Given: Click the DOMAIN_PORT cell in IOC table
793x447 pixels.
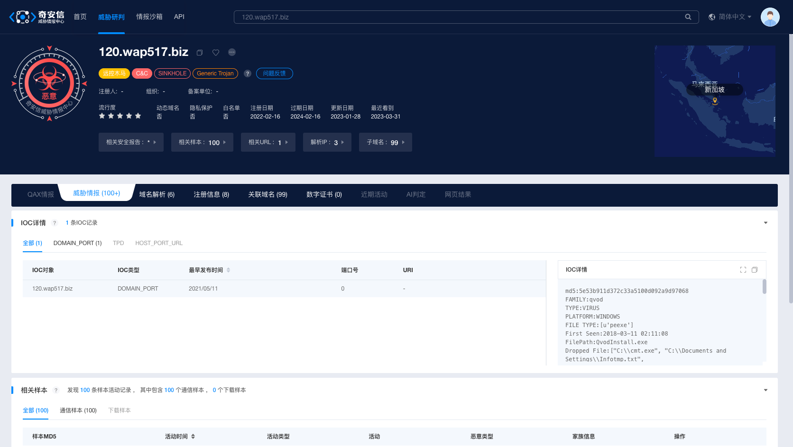Looking at the screenshot, I should [x=138, y=289].
